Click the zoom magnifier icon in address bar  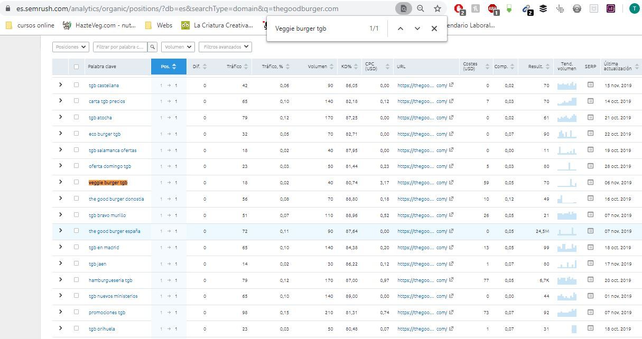click(x=420, y=8)
